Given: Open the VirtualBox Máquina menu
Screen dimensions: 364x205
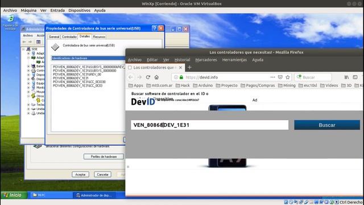Looking at the screenshot, I should tap(28, 10).
